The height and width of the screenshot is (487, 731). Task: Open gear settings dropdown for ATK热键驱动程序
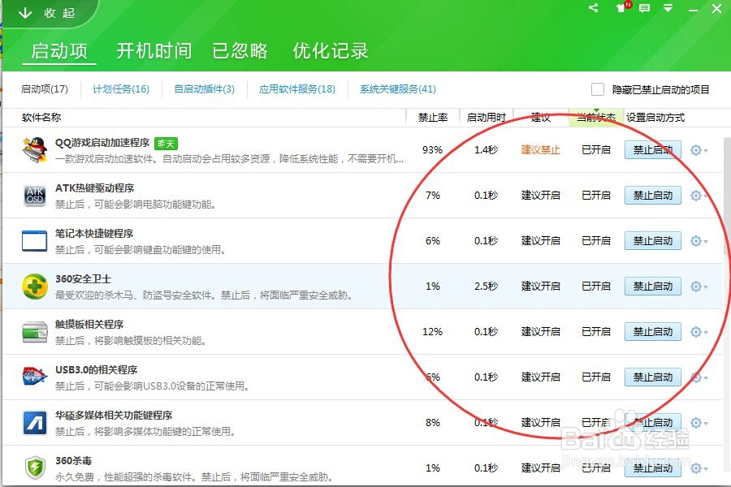[699, 196]
